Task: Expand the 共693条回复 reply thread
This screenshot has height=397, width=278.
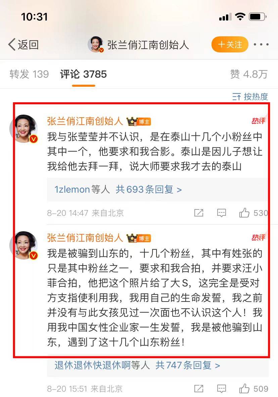Action: [x=148, y=189]
